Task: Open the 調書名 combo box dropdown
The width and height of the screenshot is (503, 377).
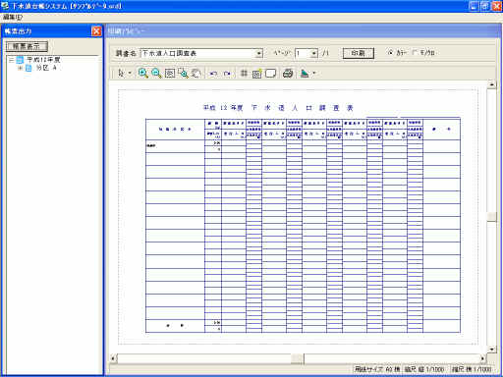Action: point(259,53)
